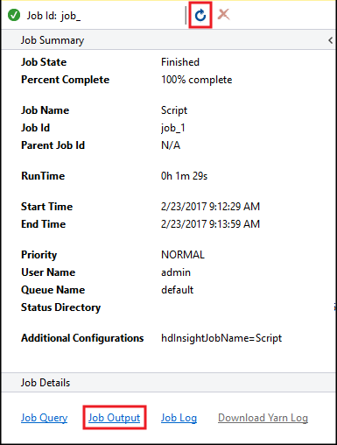Click the refresh job status icon
Image resolution: width=337 pixels, height=445 pixels.
pyautogui.click(x=200, y=15)
